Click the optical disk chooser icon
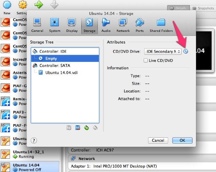The width and height of the screenshot is (216, 172). click(x=185, y=51)
